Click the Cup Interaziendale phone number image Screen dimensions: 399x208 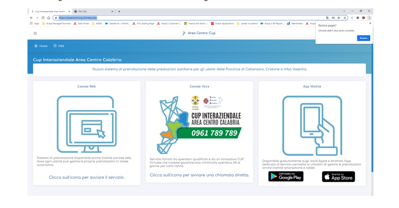199,124
